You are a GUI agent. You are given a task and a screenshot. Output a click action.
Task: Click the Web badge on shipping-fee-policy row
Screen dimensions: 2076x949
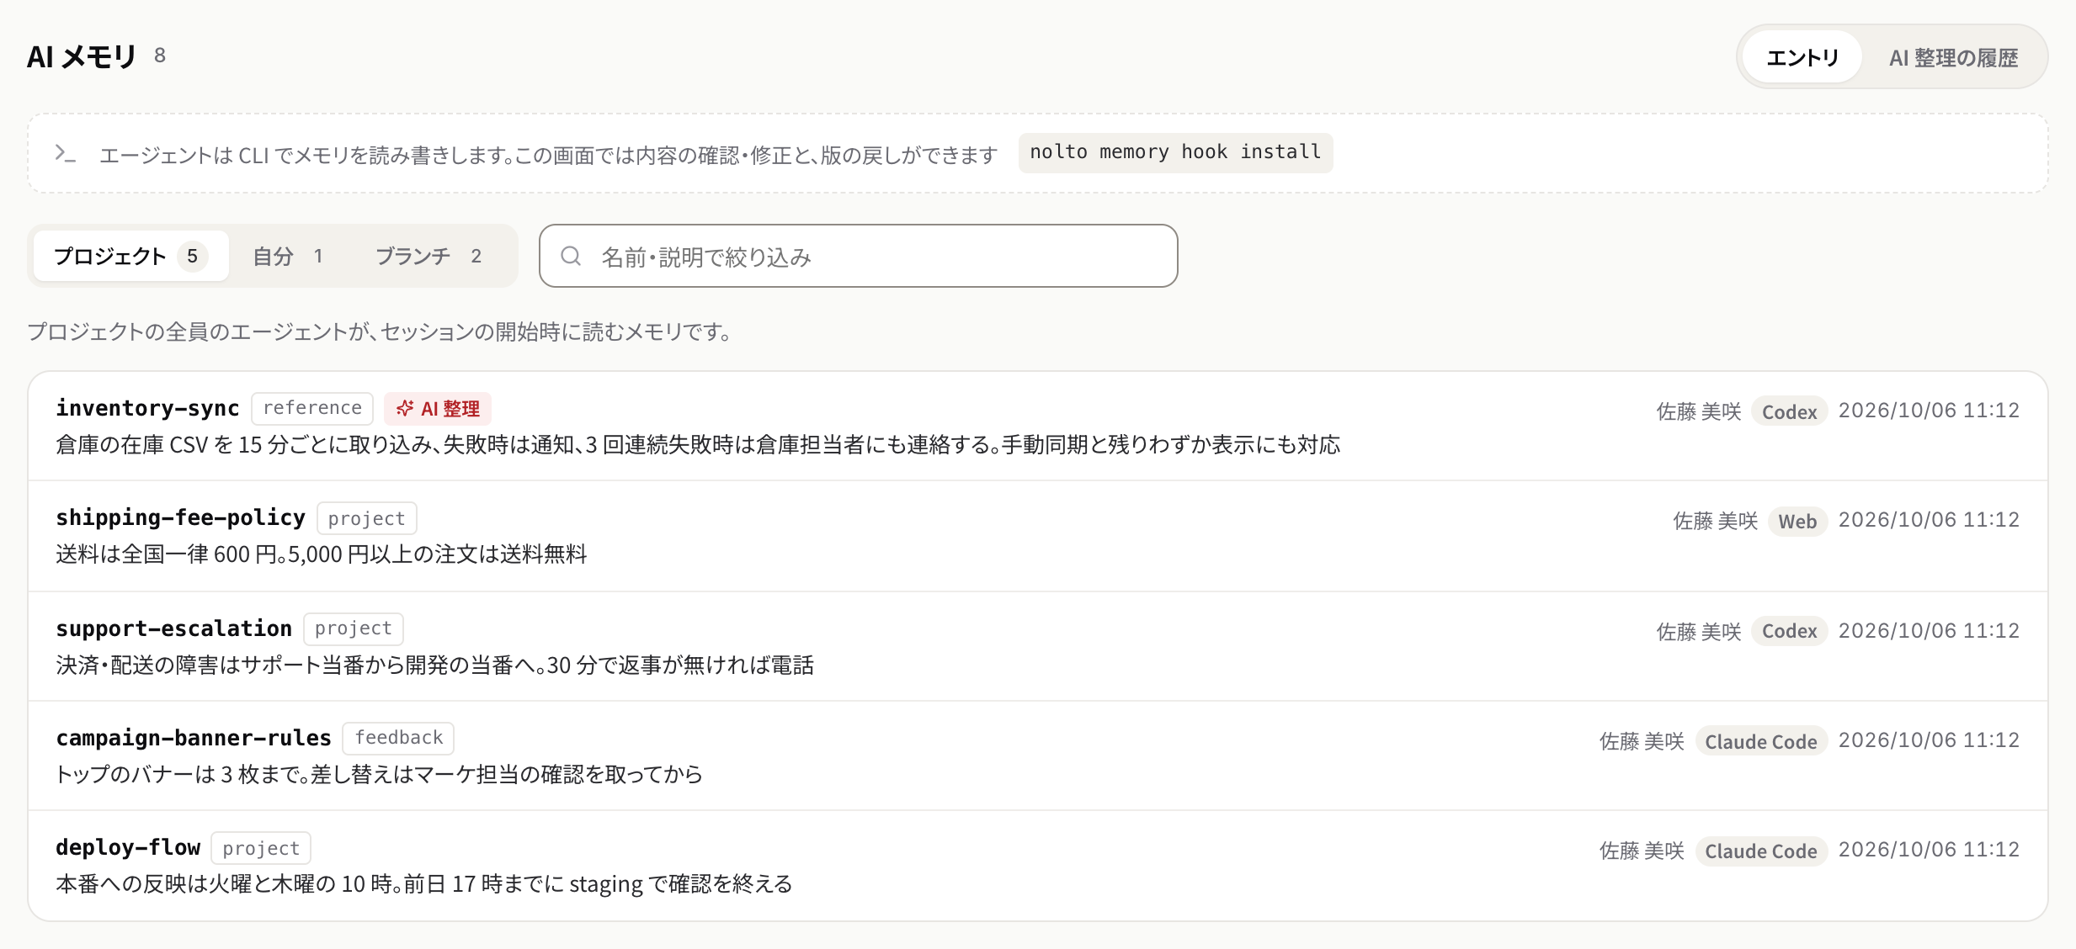(1797, 521)
